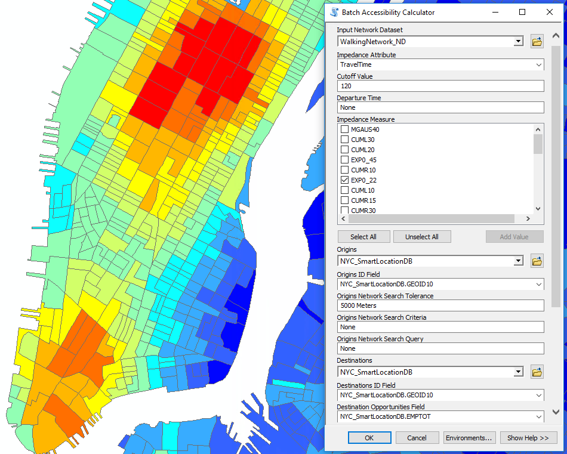The width and height of the screenshot is (567, 454).
Task: Click Impedance Measure list scroll-left arrow
Action: 343,219
